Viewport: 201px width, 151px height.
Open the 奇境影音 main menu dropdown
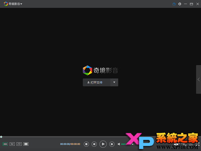tap(21, 4)
